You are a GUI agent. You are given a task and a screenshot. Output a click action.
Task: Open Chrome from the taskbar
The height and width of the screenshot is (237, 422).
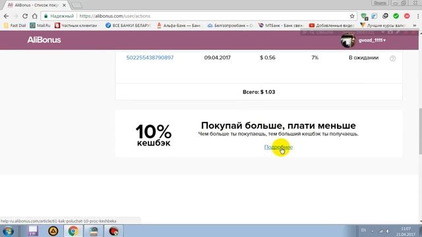point(73,231)
